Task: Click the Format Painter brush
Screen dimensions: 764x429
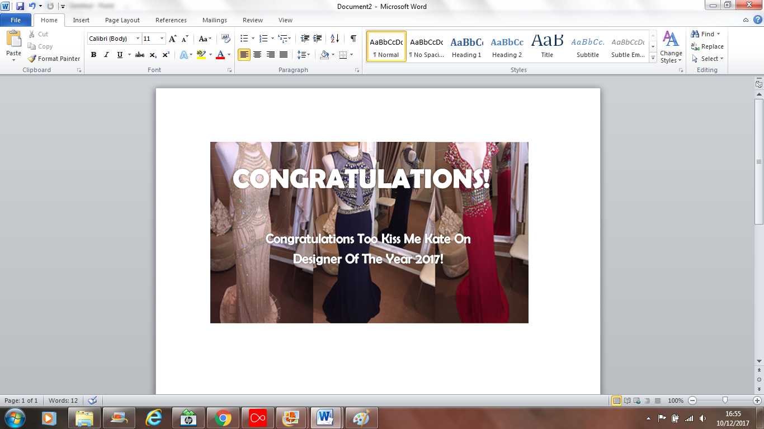Action: (x=54, y=59)
